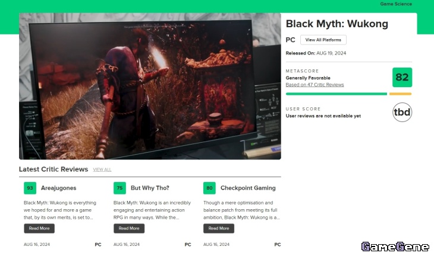Click the Latest Critic Reviews heading
Viewport: 434px width, 256px height.
[x=54, y=169]
